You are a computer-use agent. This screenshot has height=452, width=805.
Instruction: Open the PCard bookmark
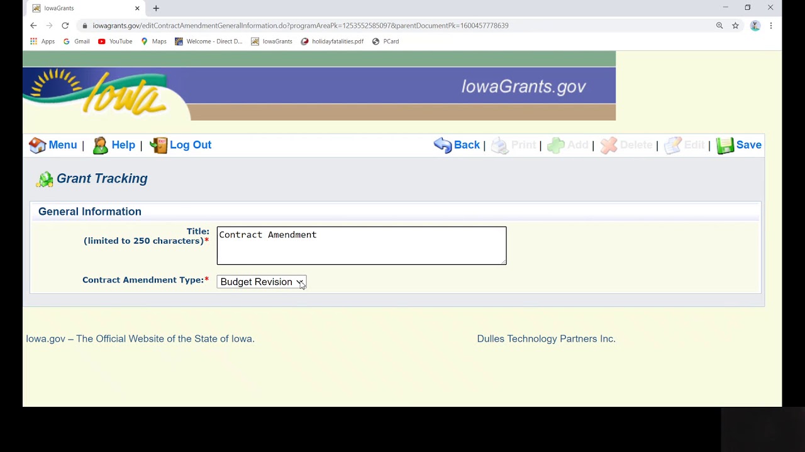click(x=386, y=41)
